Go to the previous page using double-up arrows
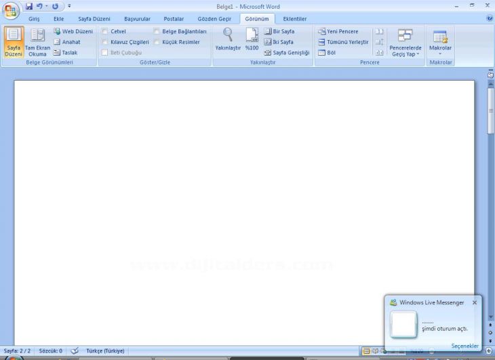 pos(490,325)
